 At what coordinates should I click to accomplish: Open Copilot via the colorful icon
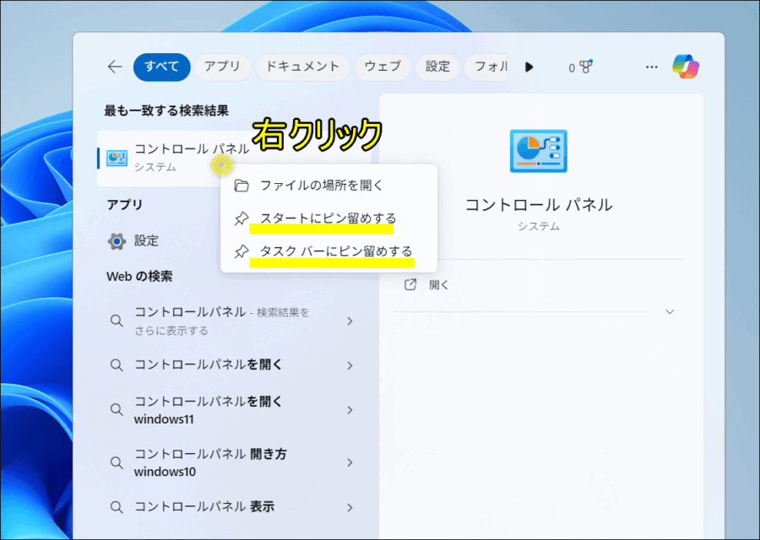[x=685, y=67]
